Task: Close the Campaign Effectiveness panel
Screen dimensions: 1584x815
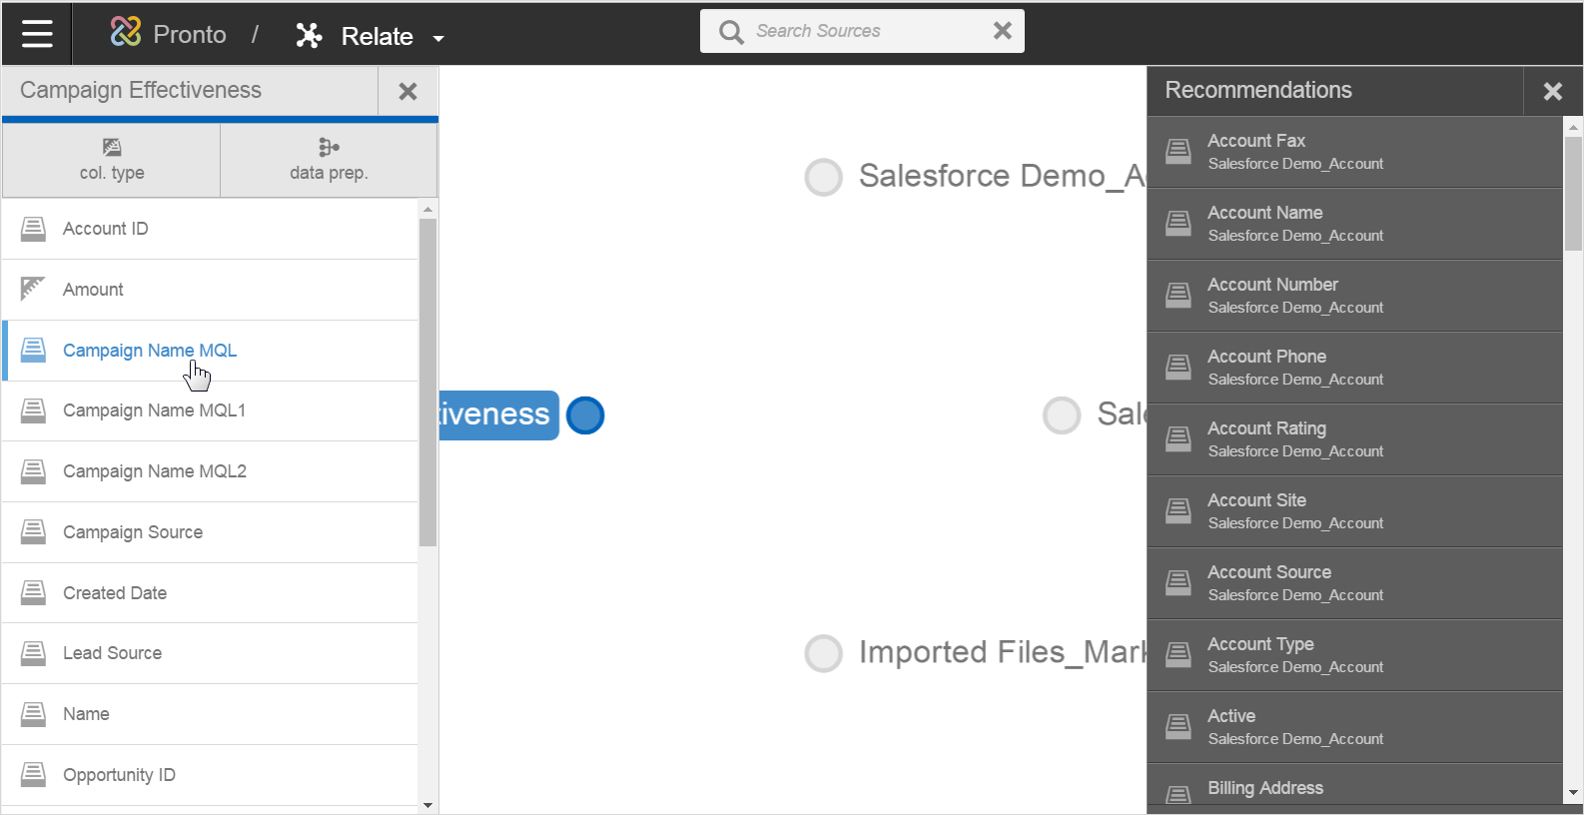Action: 407,92
